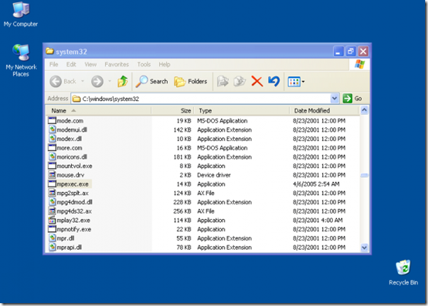The width and height of the screenshot is (428, 306).
Task: Open the Recycle Bin desktop icon
Action: coord(403,272)
